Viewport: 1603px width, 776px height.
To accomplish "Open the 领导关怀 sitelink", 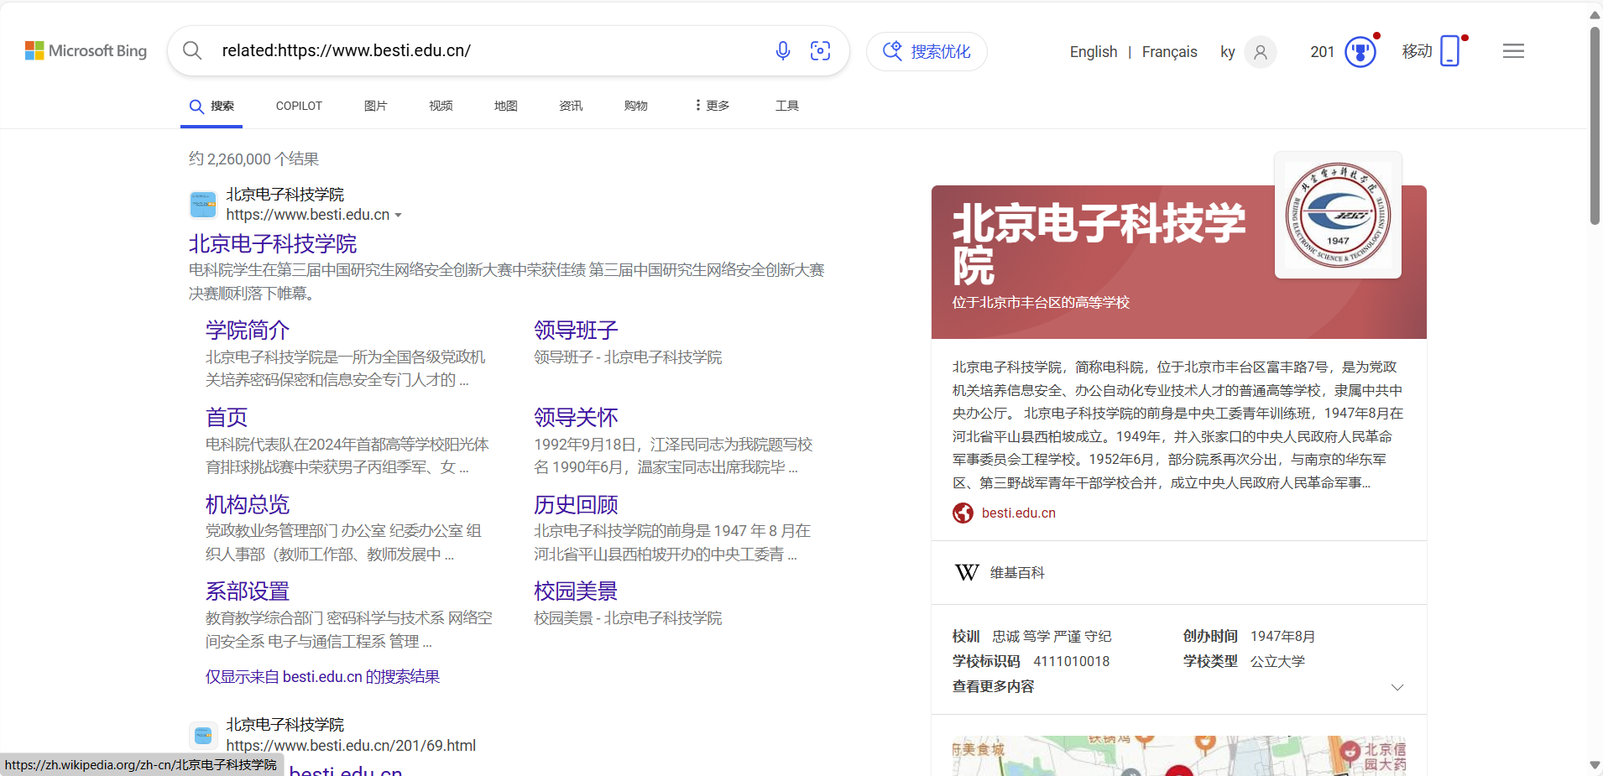I will 576,418.
